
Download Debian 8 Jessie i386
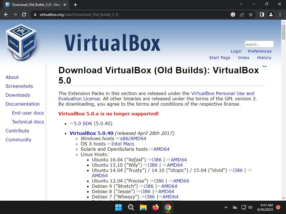[x=146, y=191]
